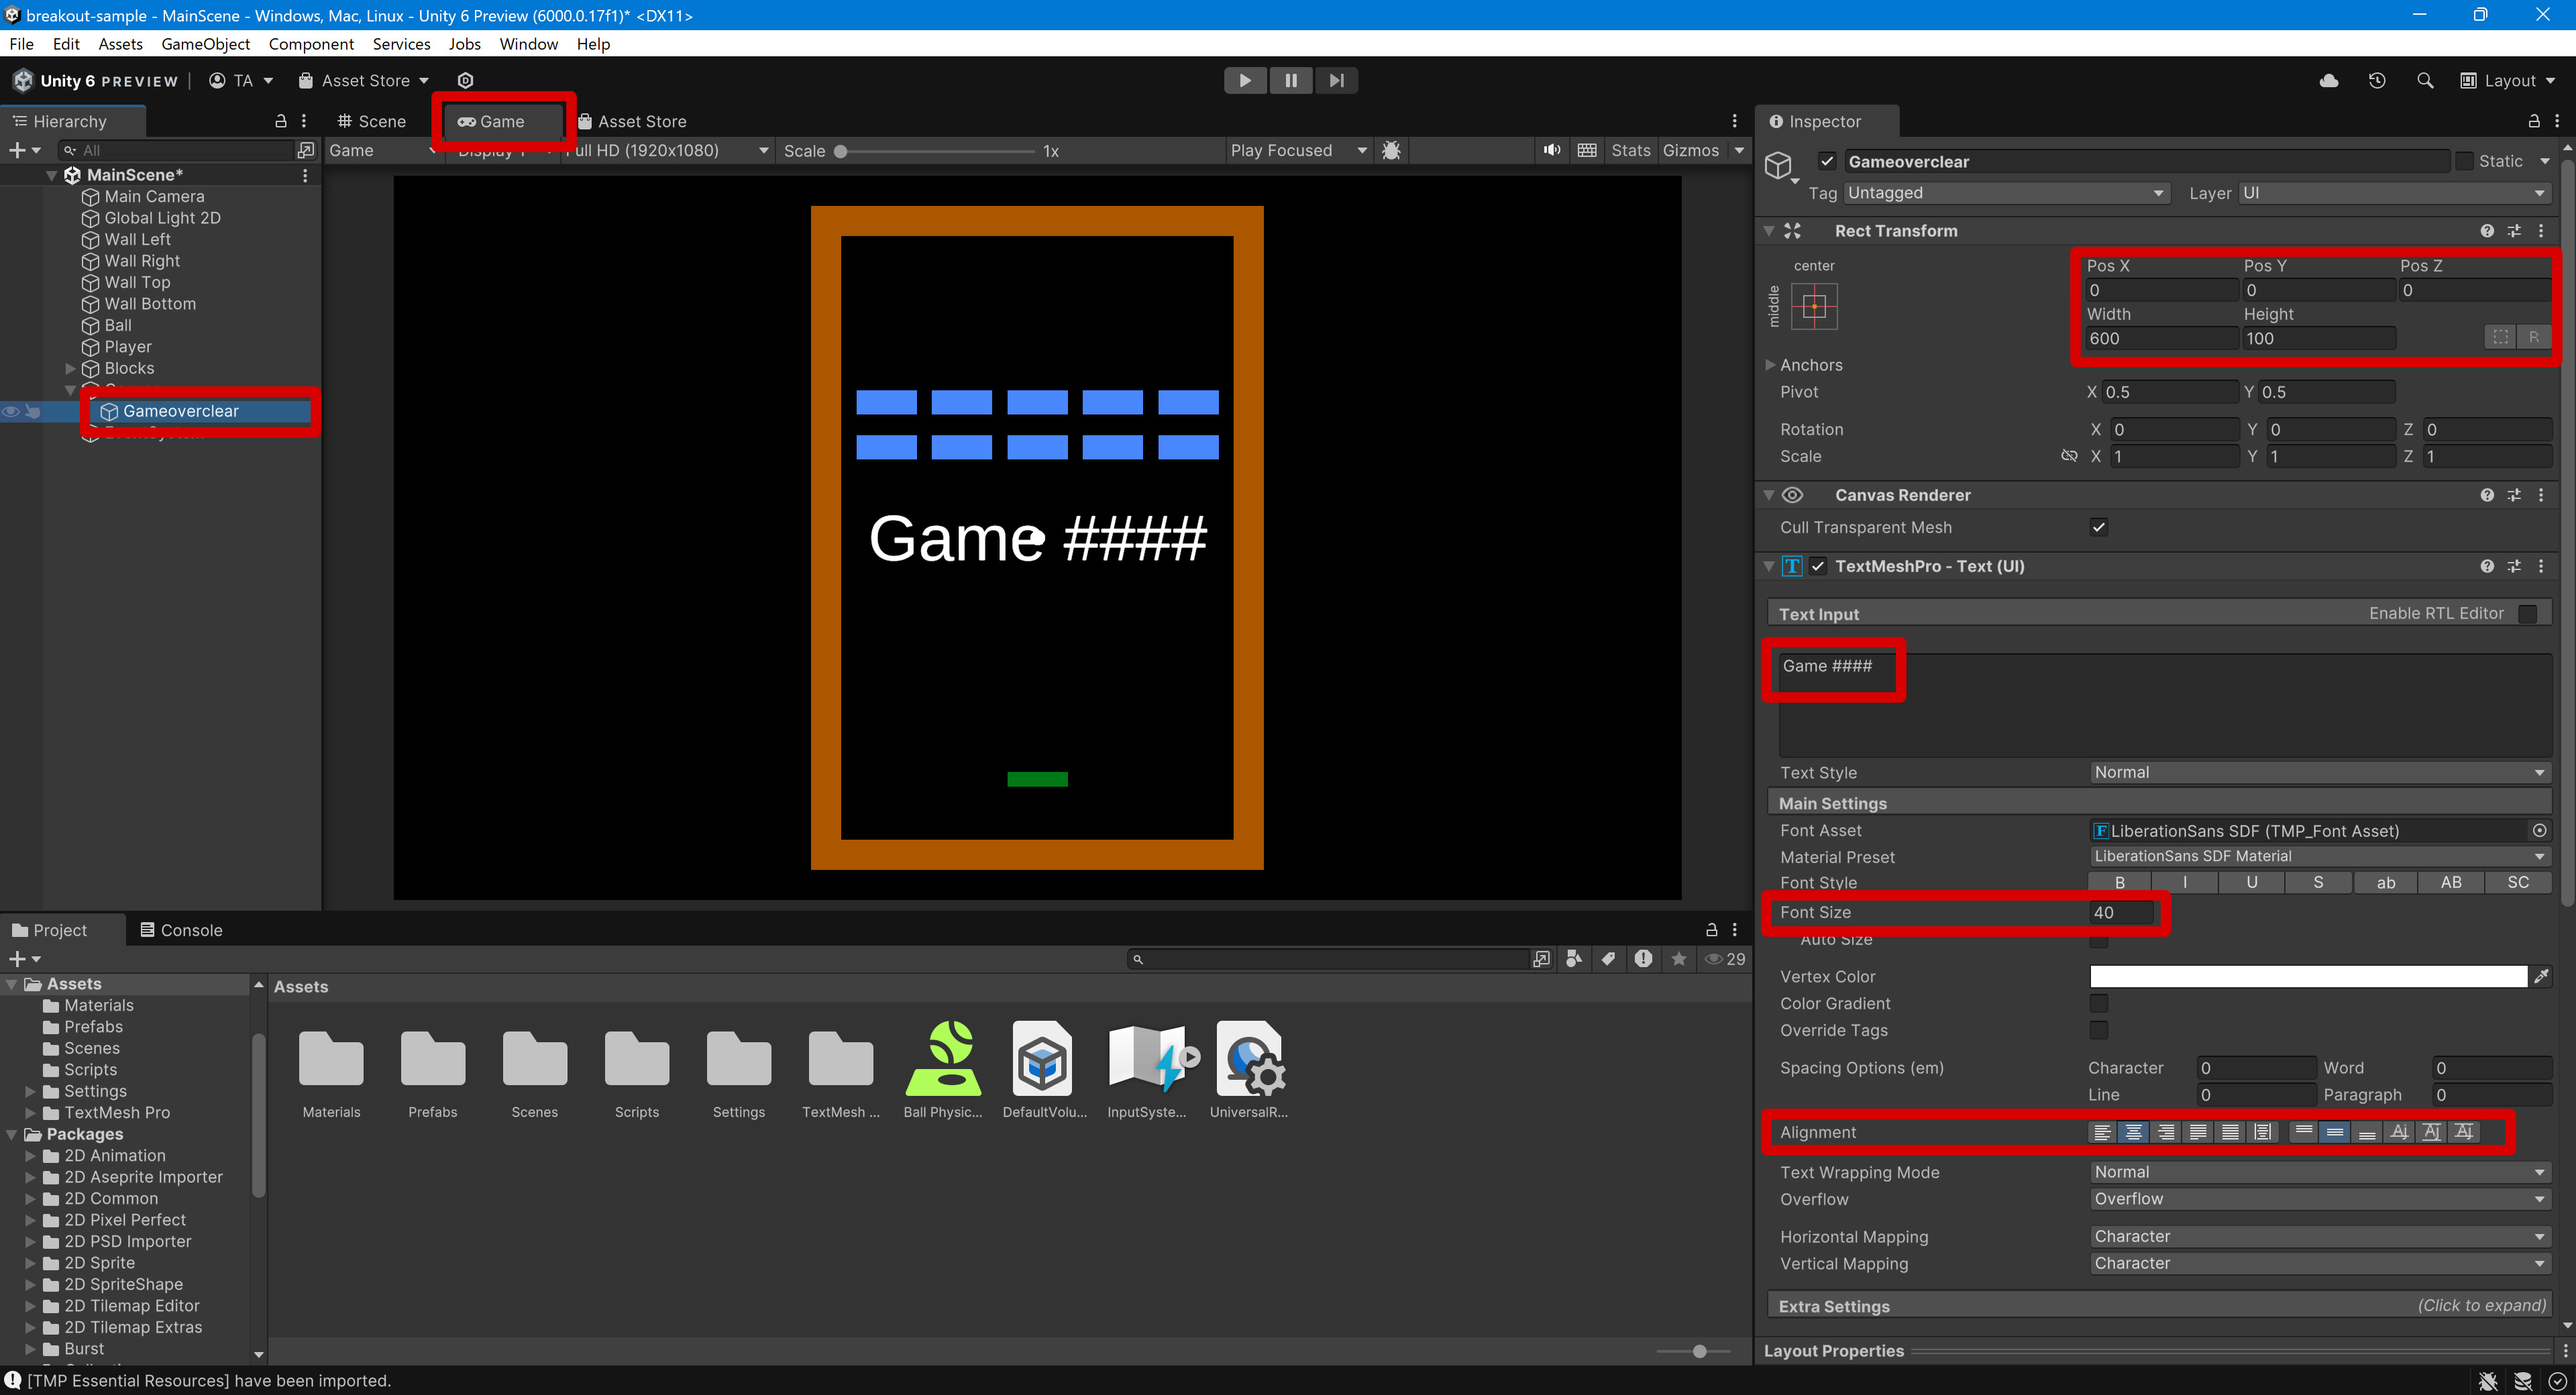
Task: Open the Undo History icon
Action: pyautogui.click(x=2377, y=80)
